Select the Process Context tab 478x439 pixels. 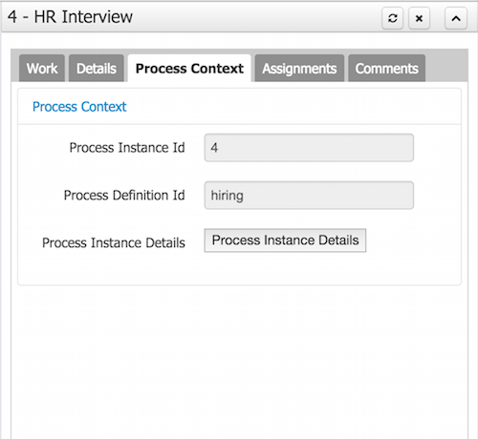coord(189,69)
